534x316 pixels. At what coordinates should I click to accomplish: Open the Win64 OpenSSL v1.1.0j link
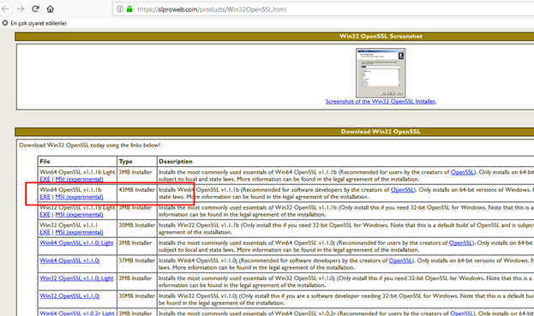point(69,260)
